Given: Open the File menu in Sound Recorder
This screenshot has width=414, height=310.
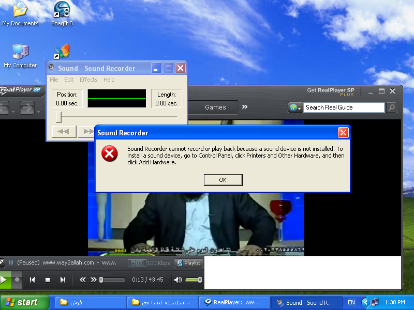Looking at the screenshot, I should (x=54, y=80).
